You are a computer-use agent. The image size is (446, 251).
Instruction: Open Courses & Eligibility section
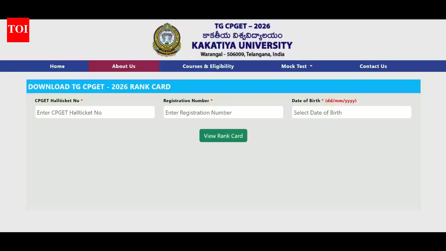[208, 66]
